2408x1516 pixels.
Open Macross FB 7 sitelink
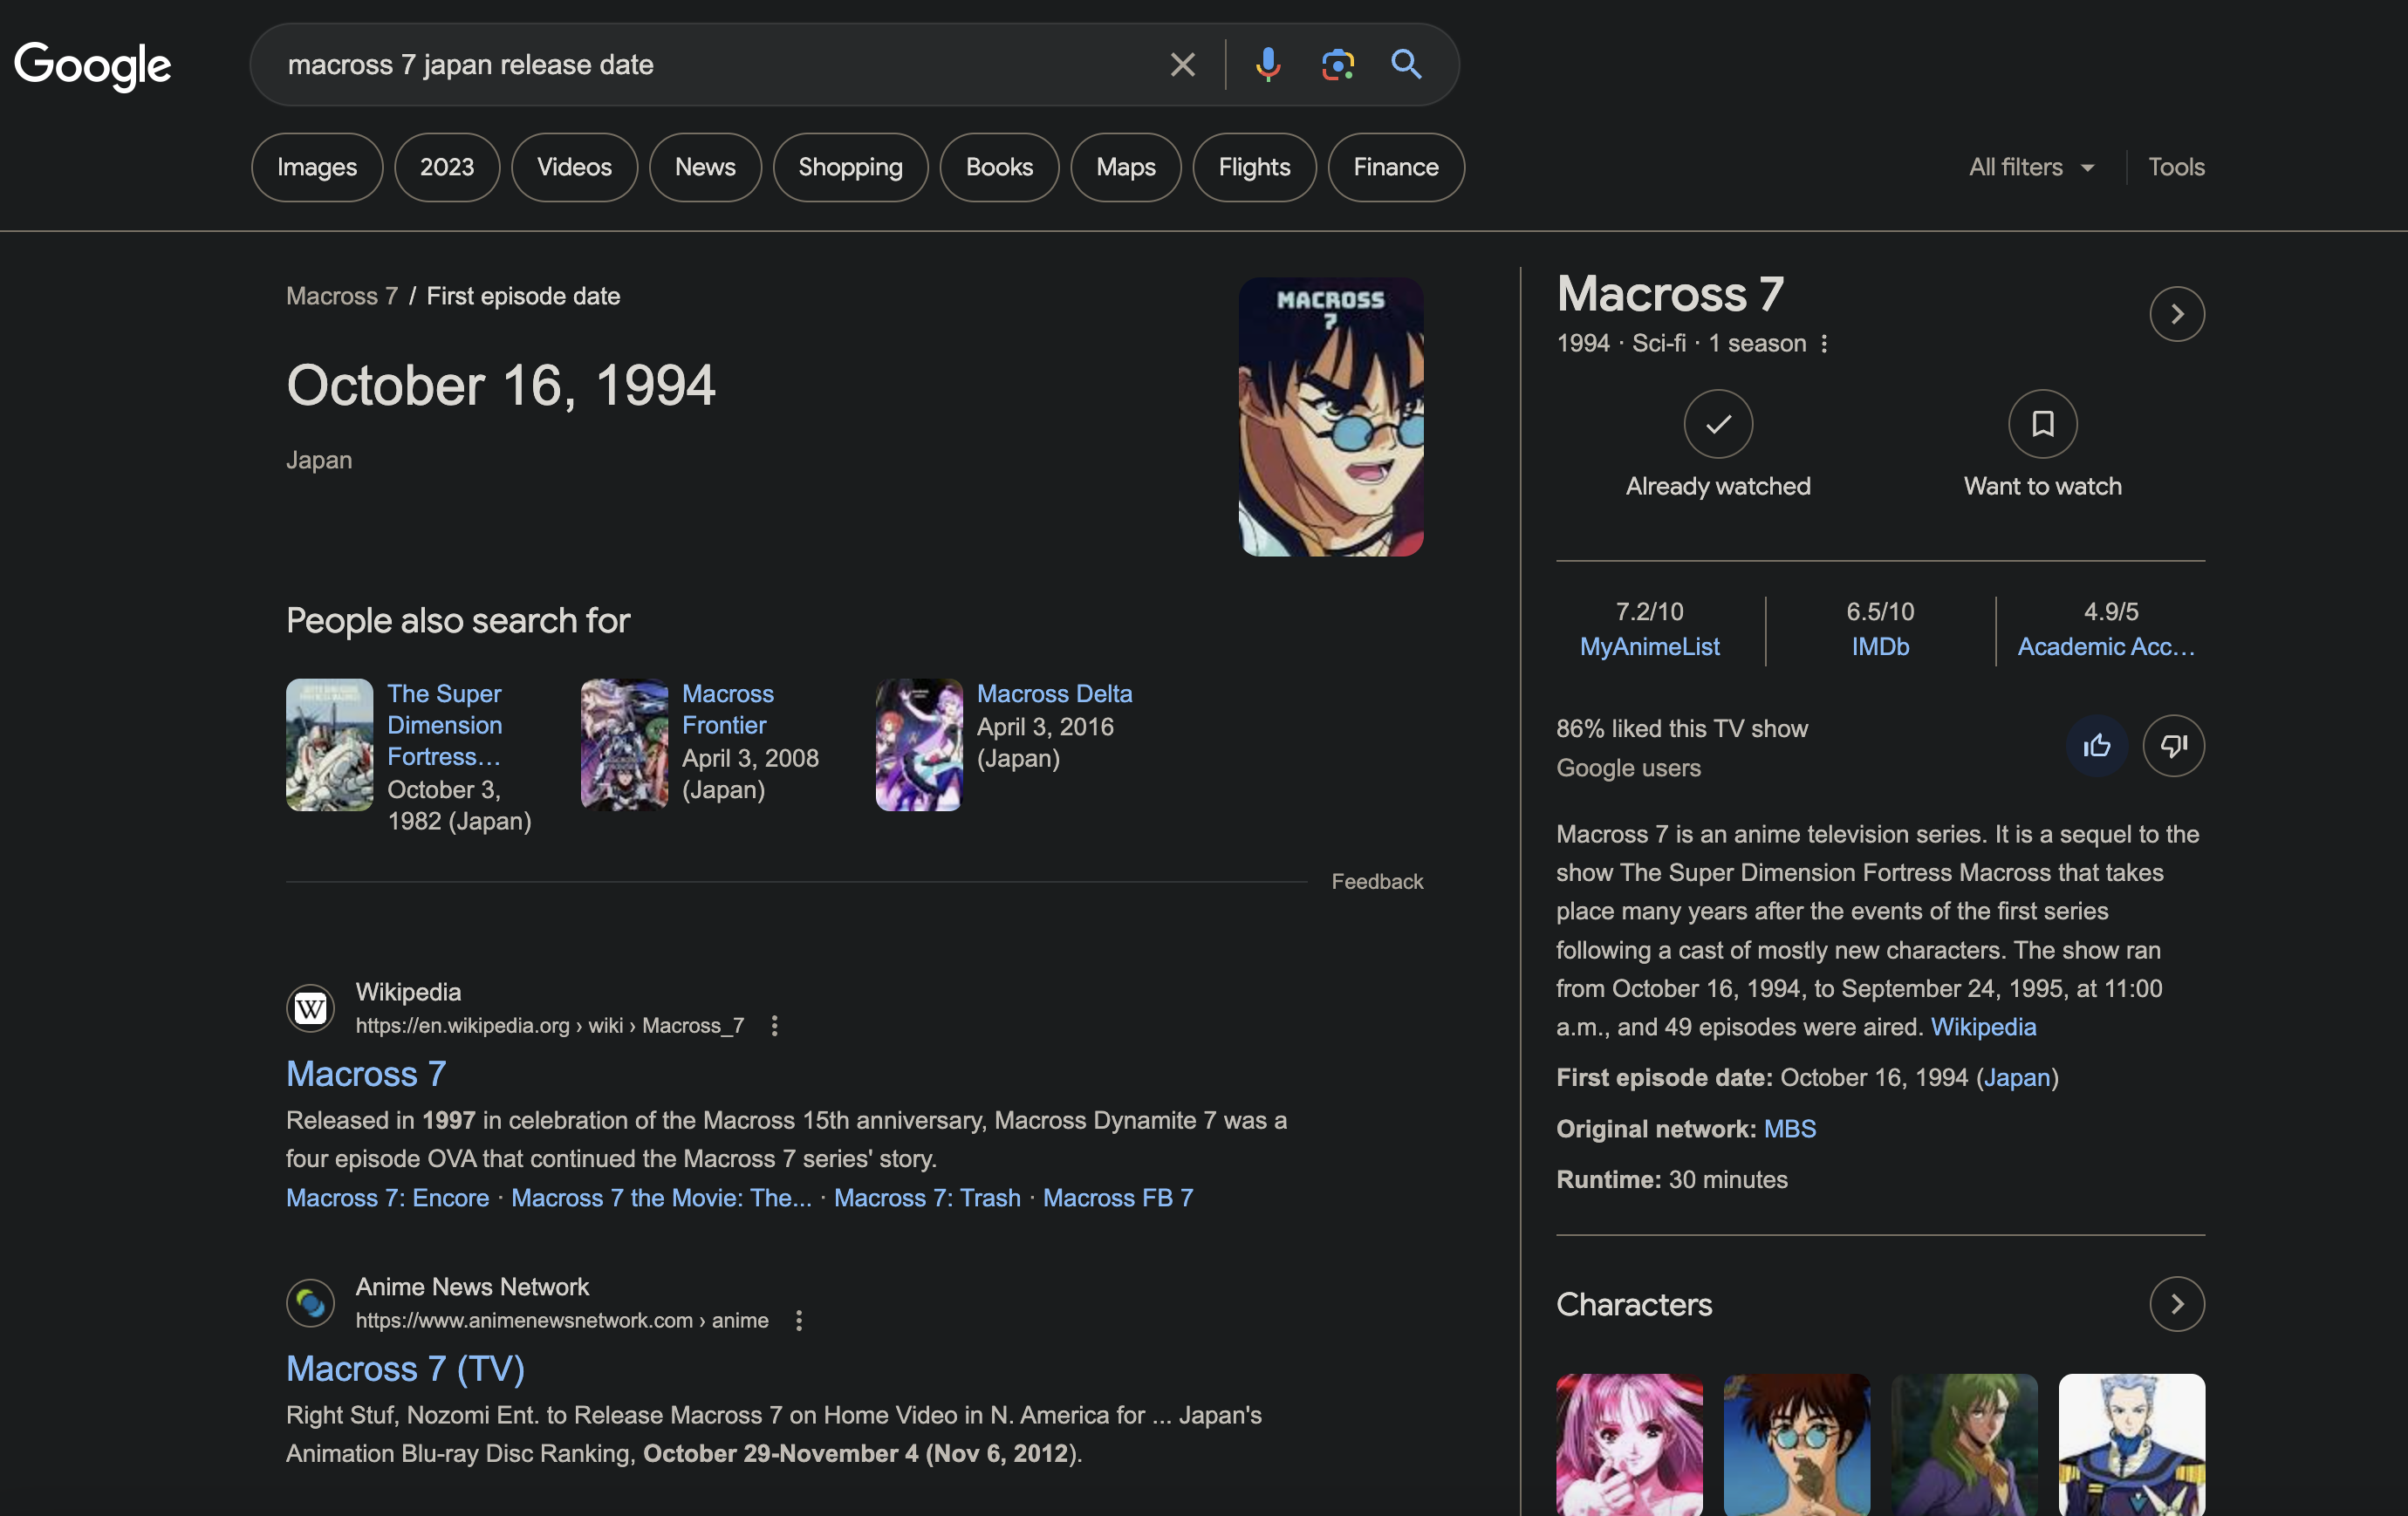point(1118,1198)
